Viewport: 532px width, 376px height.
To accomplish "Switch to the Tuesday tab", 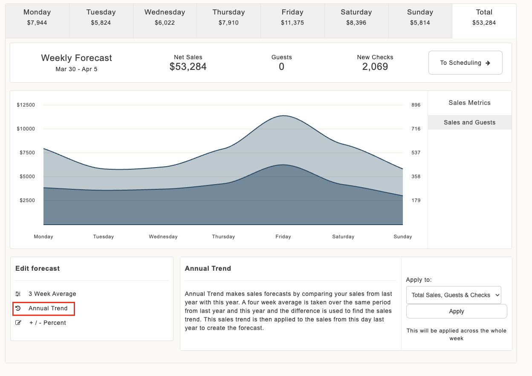I will (101, 17).
